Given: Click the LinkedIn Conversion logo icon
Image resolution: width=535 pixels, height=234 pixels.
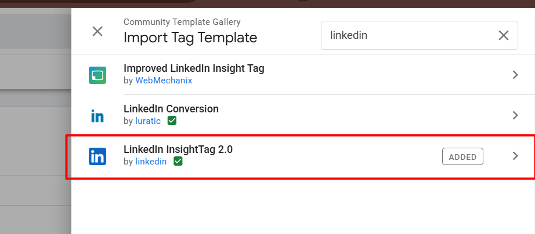Looking at the screenshot, I should [97, 116].
